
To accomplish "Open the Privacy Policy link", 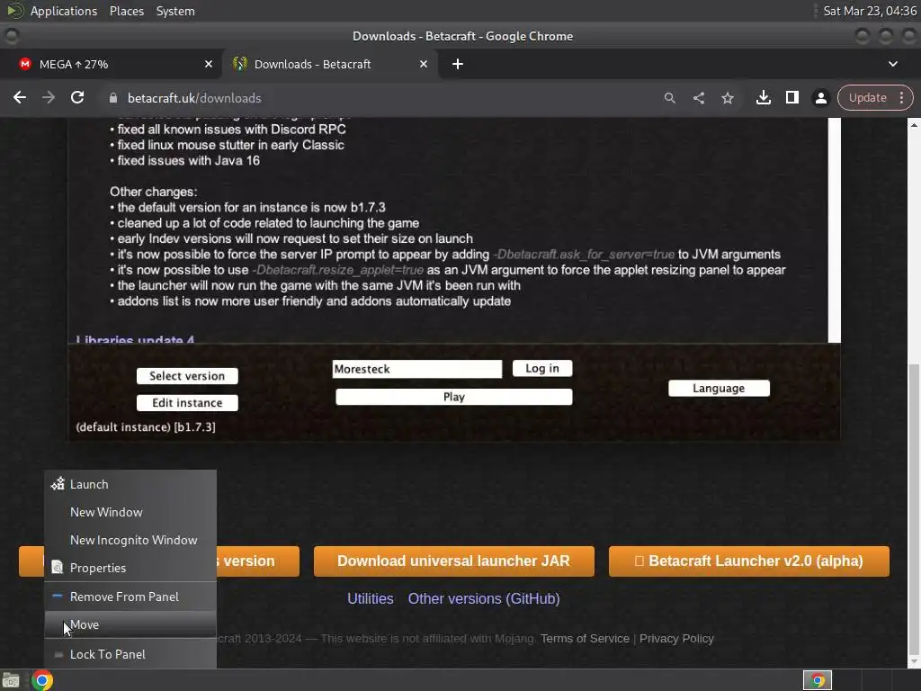I will [676, 639].
